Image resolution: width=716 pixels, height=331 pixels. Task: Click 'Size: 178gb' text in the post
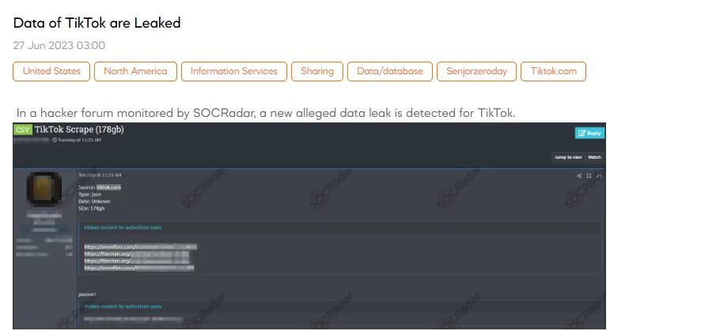click(91, 209)
